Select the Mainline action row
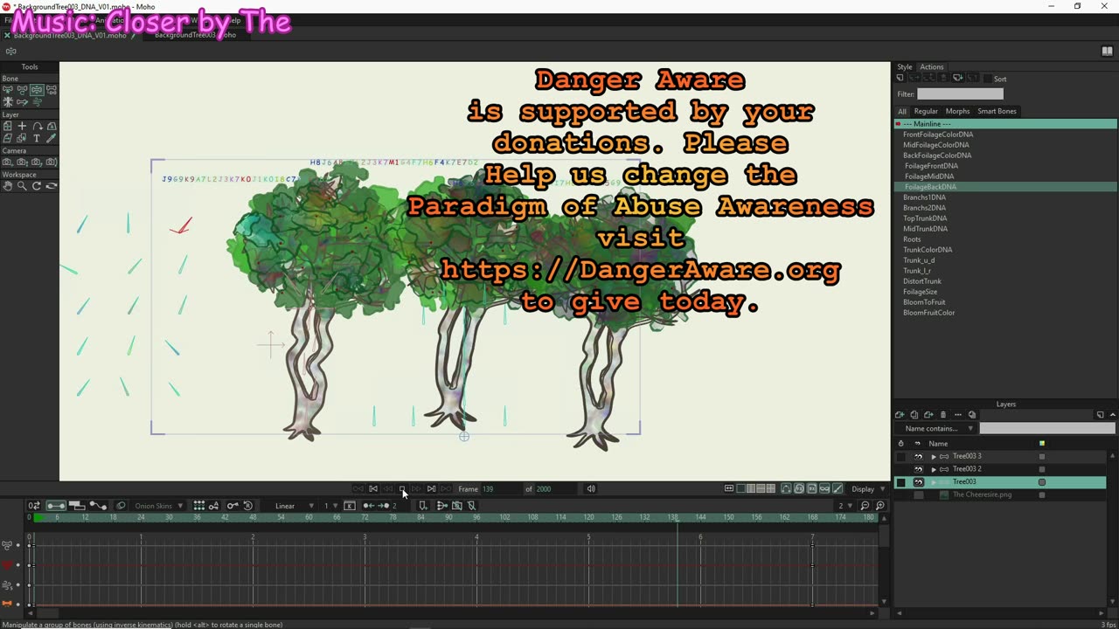 coord(1005,124)
